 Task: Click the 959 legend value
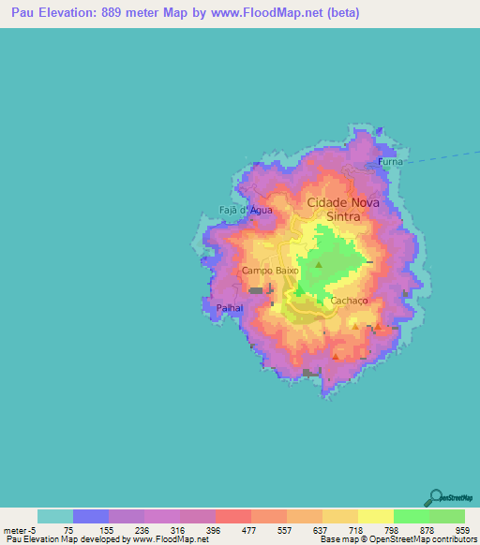[462, 531]
